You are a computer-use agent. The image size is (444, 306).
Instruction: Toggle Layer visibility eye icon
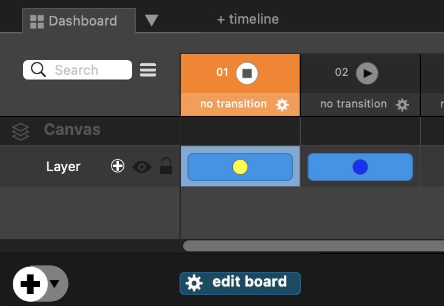click(x=142, y=166)
